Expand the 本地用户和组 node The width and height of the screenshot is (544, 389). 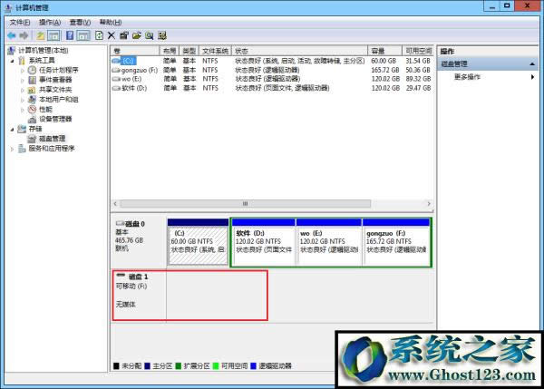click(22, 100)
